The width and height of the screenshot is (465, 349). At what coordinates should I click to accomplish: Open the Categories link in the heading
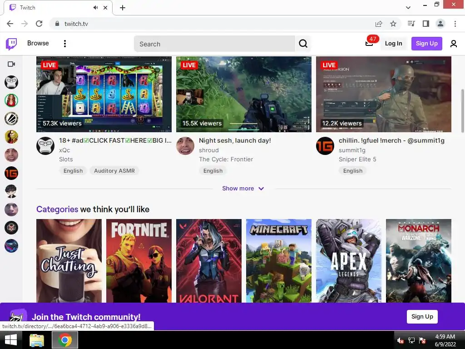point(57,209)
